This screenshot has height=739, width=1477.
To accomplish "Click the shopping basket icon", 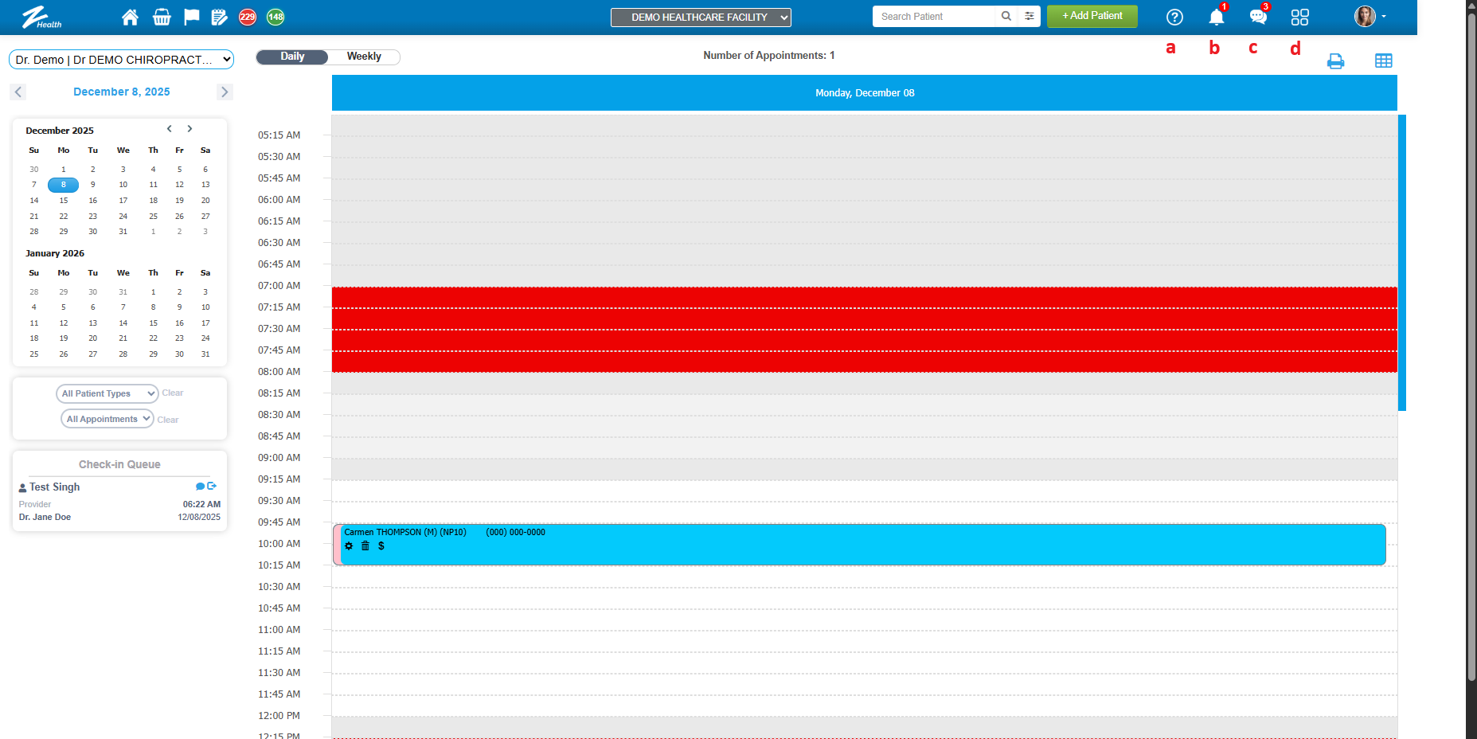I will [x=162, y=17].
